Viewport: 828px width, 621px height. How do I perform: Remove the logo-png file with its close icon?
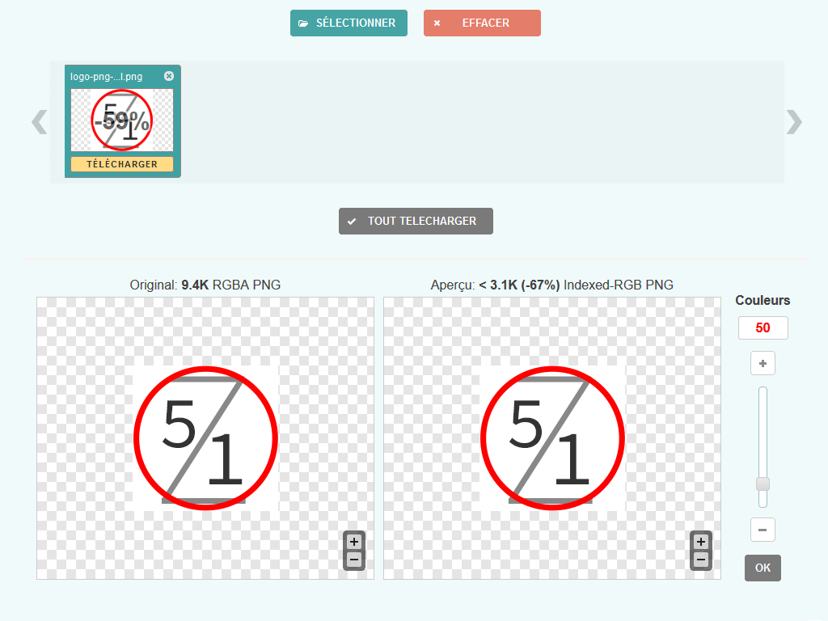point(169,76)
